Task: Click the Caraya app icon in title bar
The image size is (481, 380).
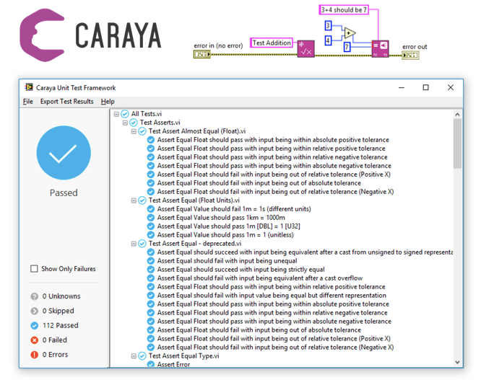Action: [29, 87]
